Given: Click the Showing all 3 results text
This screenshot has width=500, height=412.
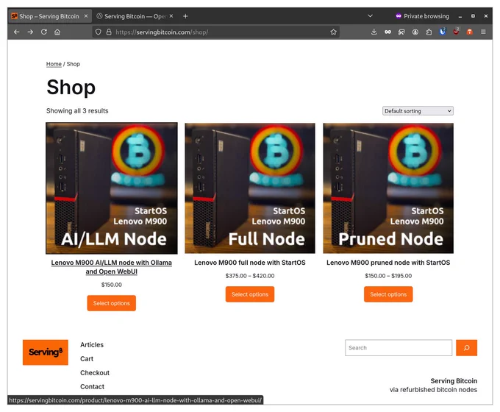Looking at the screenshot, I should point(77,111).
